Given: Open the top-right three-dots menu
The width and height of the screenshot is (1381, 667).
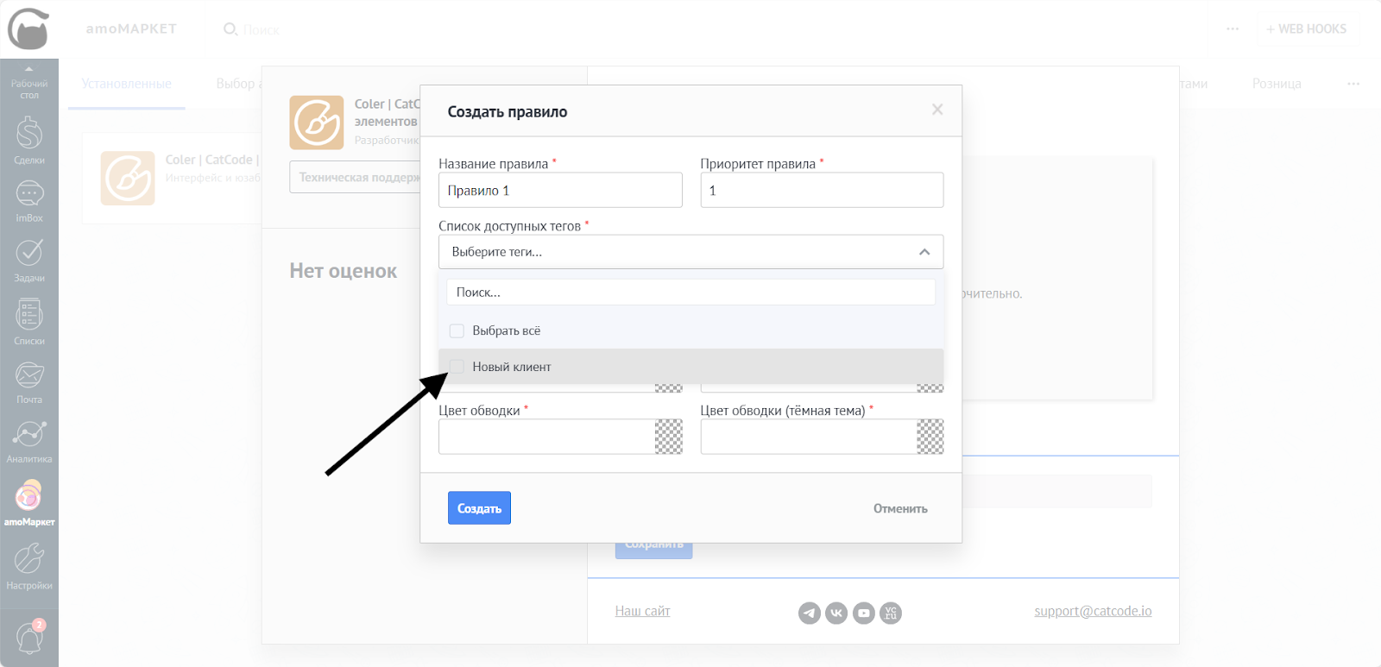Looking at the screenshot, I should (x=1233, y=29).
